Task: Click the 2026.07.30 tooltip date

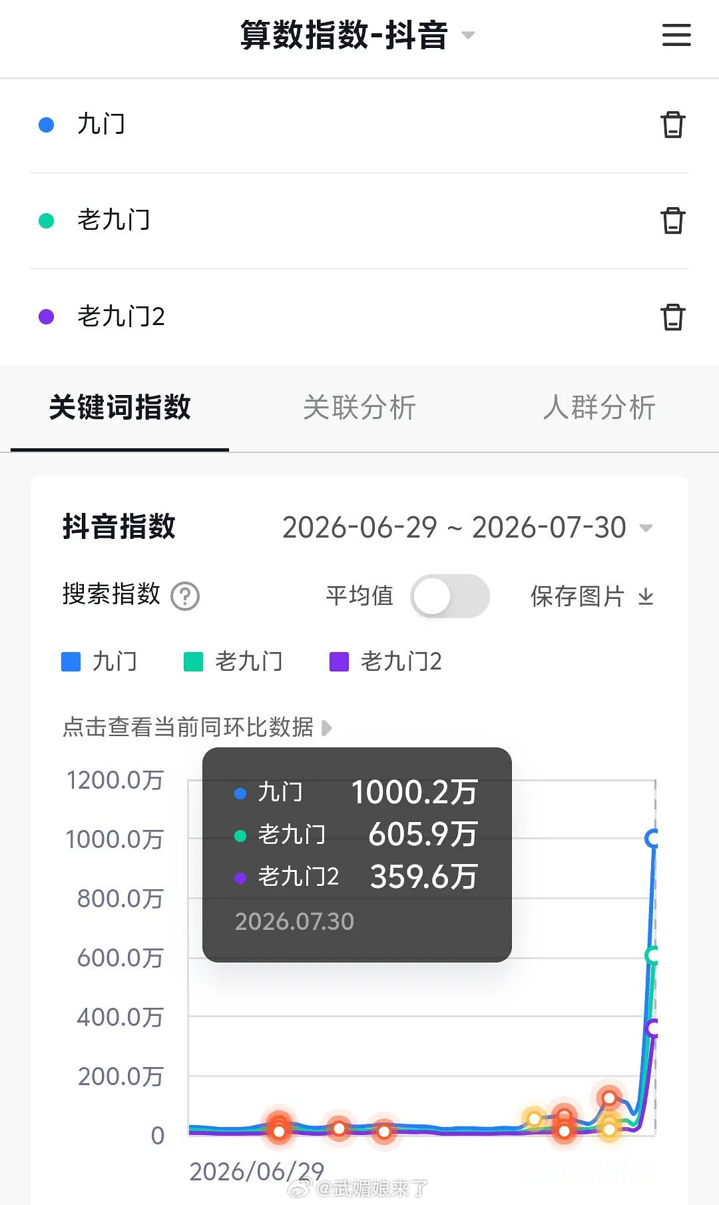Action: coord(294,921)
